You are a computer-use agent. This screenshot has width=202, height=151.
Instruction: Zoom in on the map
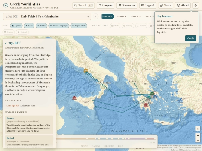(x=198, y=135)
